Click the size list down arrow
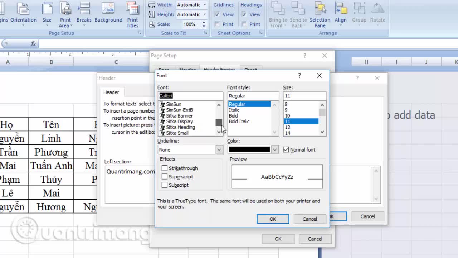This screenshot has height=258, width=458. point(322,132)
